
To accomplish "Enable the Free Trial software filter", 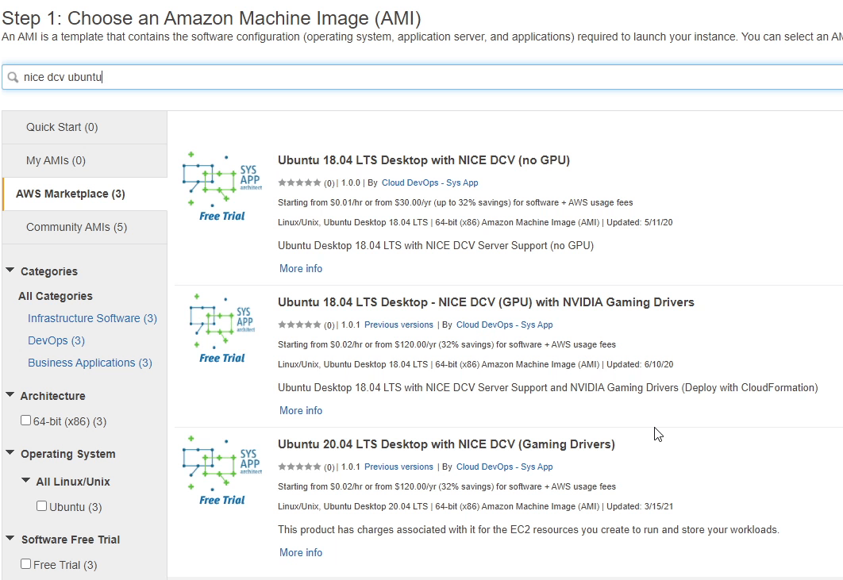I will [x=25, y=564].
